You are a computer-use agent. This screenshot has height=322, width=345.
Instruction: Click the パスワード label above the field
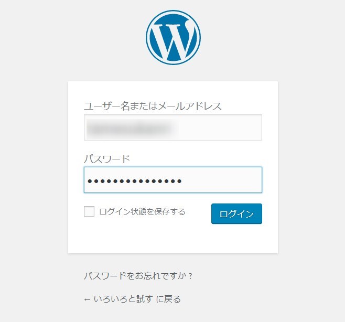107,159
